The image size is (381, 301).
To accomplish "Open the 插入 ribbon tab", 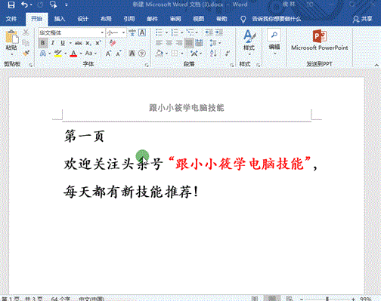I will click(60, 19).
